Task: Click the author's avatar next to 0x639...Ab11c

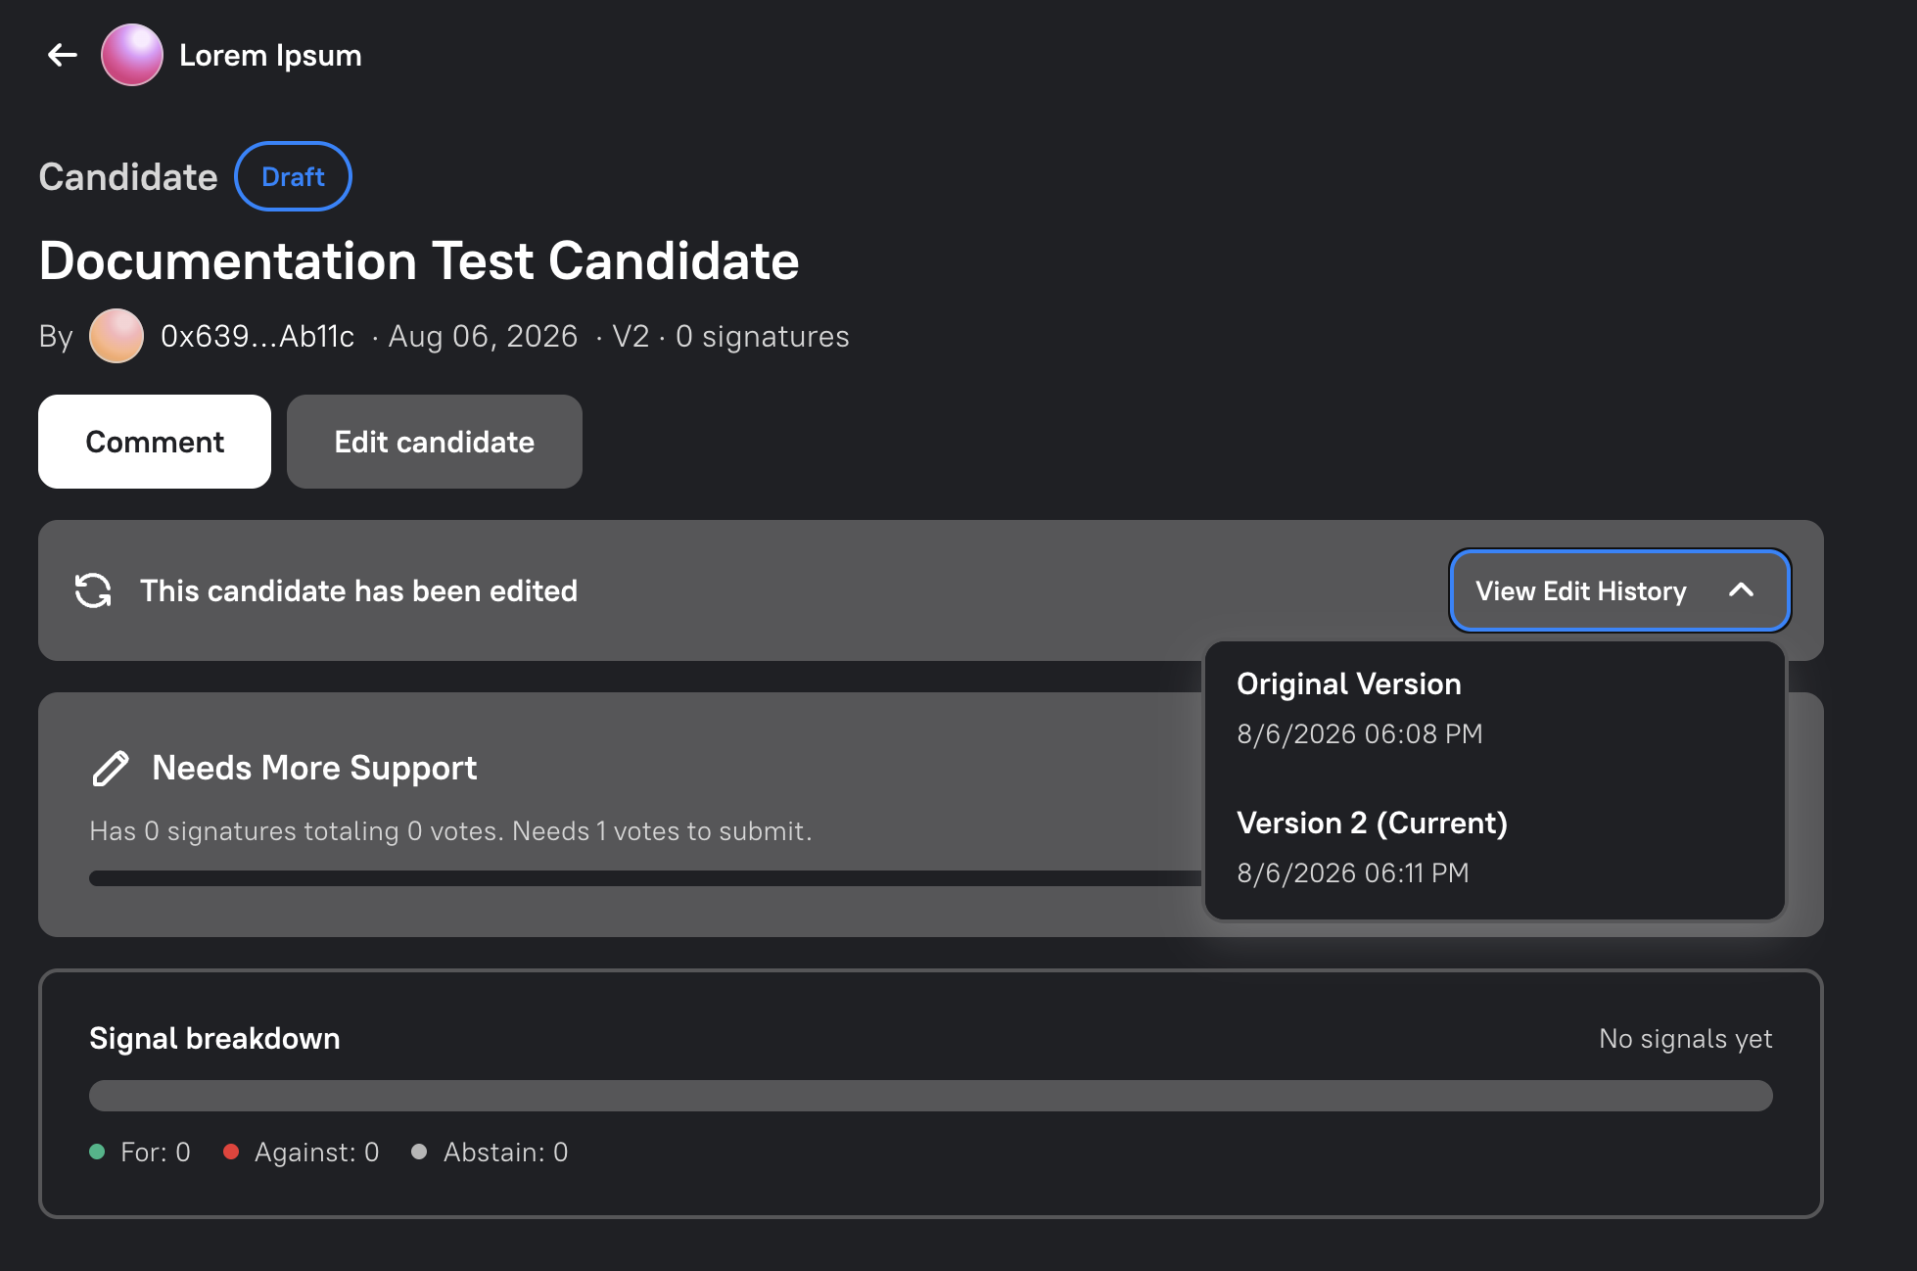Action: coord(117,336)
